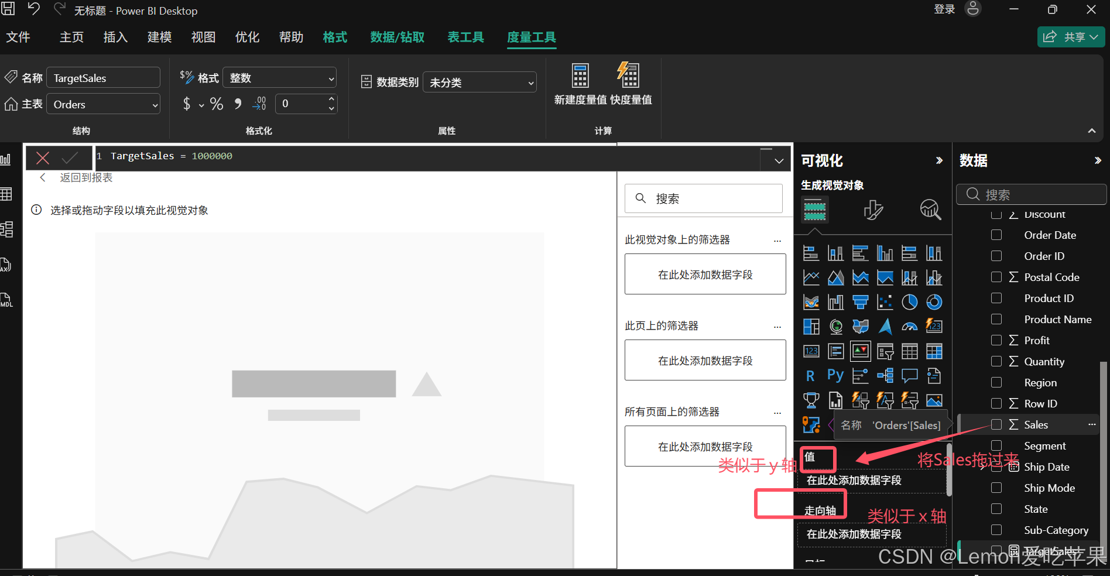Apply thousands separator format
The height and width of the screenshot is (576, 1110).
[x=238, y=104]
